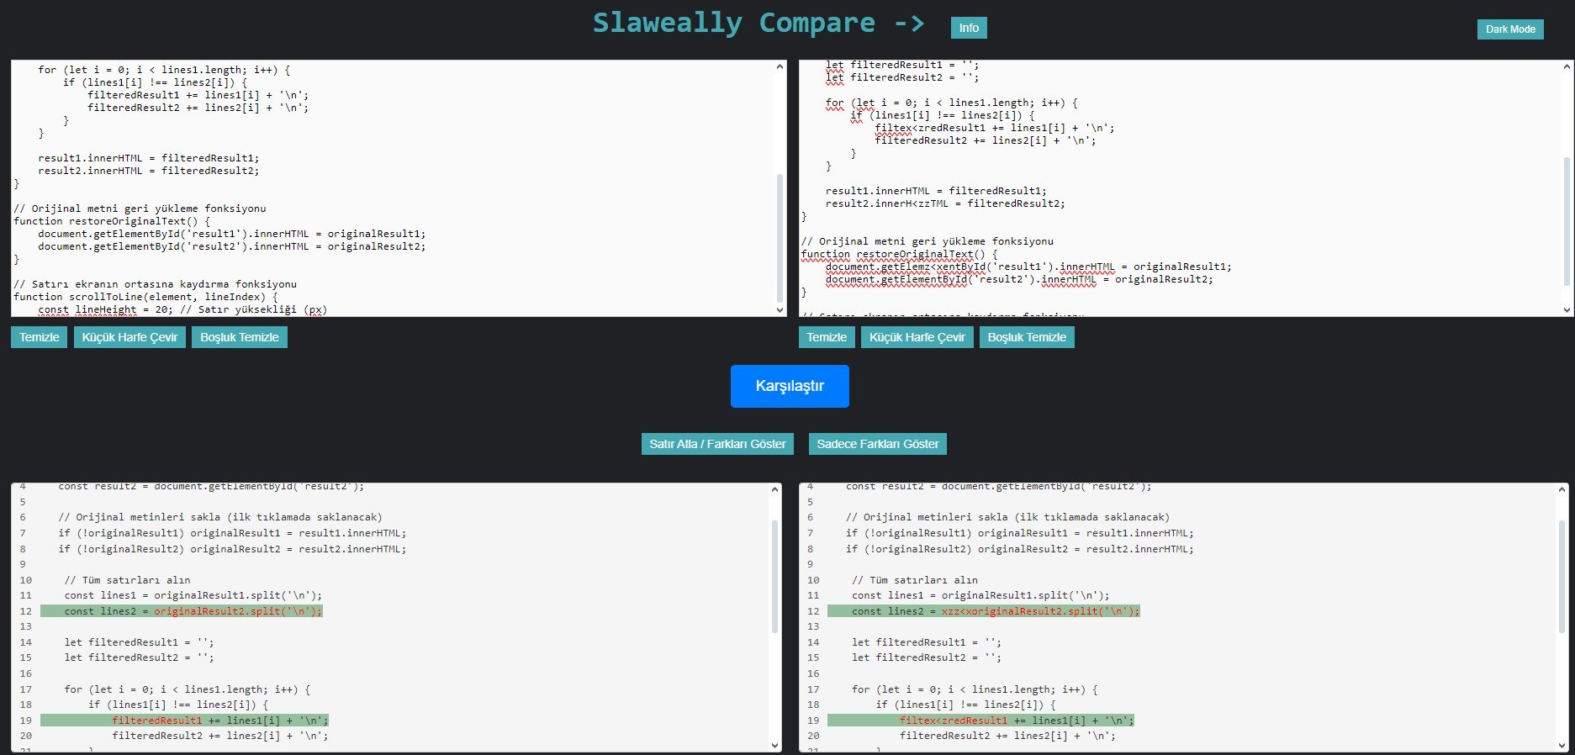This screenshot has width=1575, height=755.
Task: Click up arrow of left input scrollbar
Action: (x=780, y=66)
